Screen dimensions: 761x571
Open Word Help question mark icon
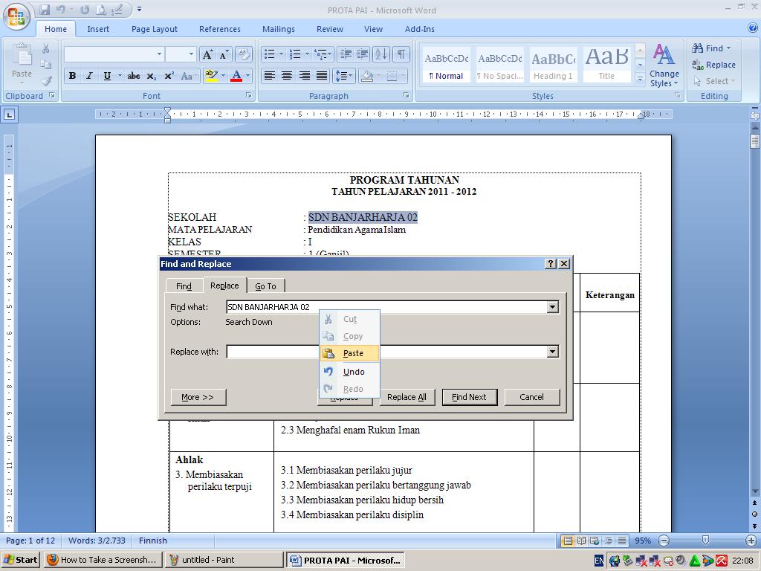click(x=753, y=28)
